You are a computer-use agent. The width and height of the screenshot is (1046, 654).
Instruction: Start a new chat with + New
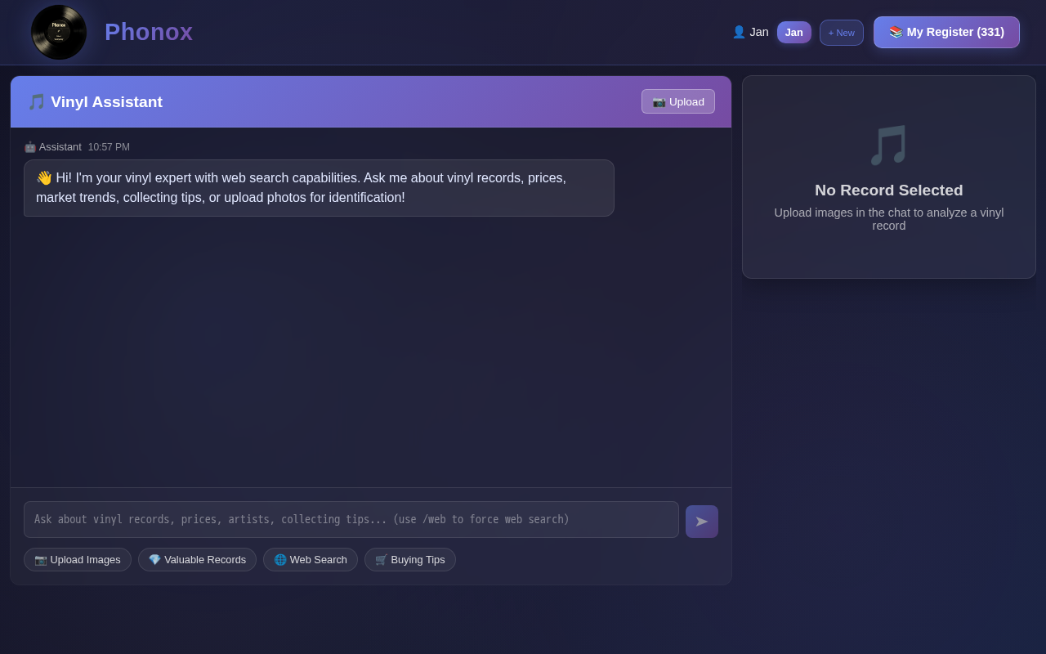[x=841, y=32]
